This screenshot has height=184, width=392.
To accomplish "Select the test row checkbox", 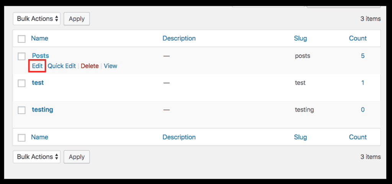I will click(22, 83).
